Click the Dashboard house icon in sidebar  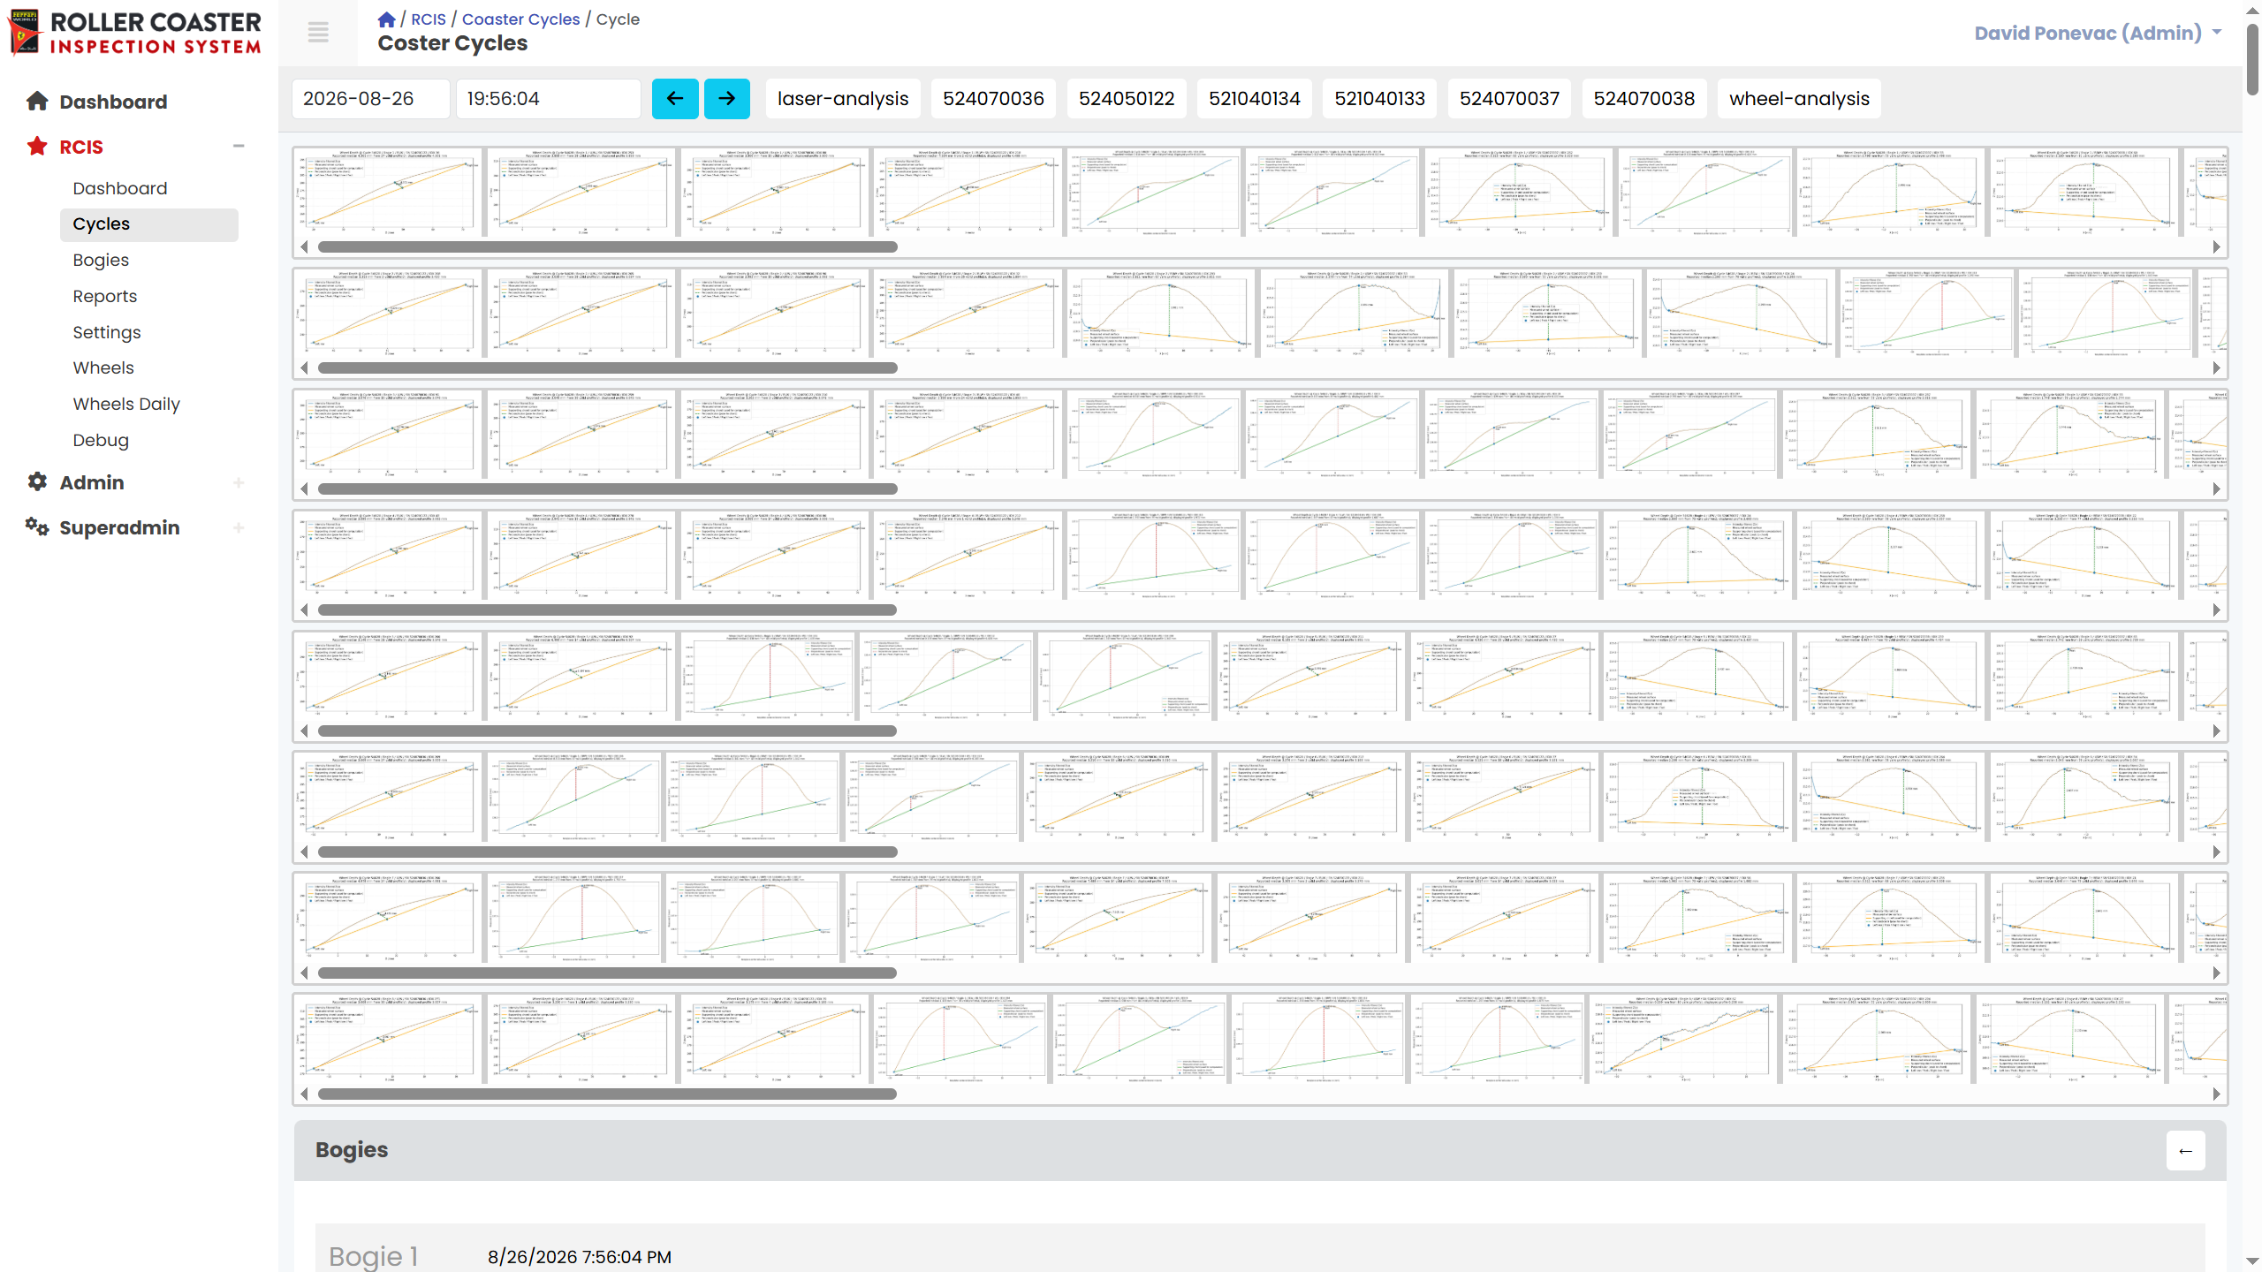coord(37,101)
